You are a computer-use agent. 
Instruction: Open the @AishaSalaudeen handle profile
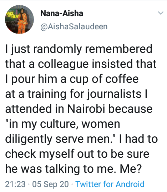click(x=74, y=26)
